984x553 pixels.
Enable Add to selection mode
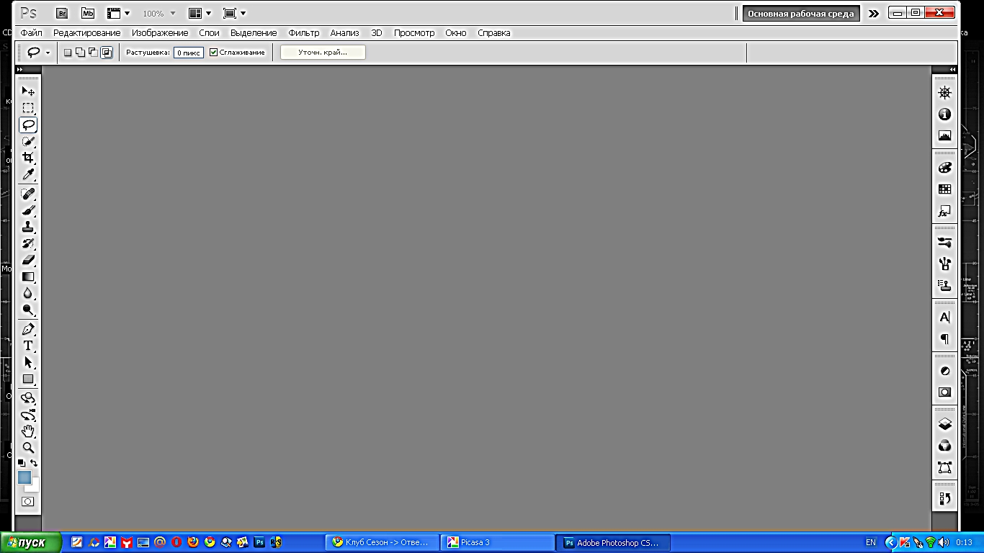(80, 53)
